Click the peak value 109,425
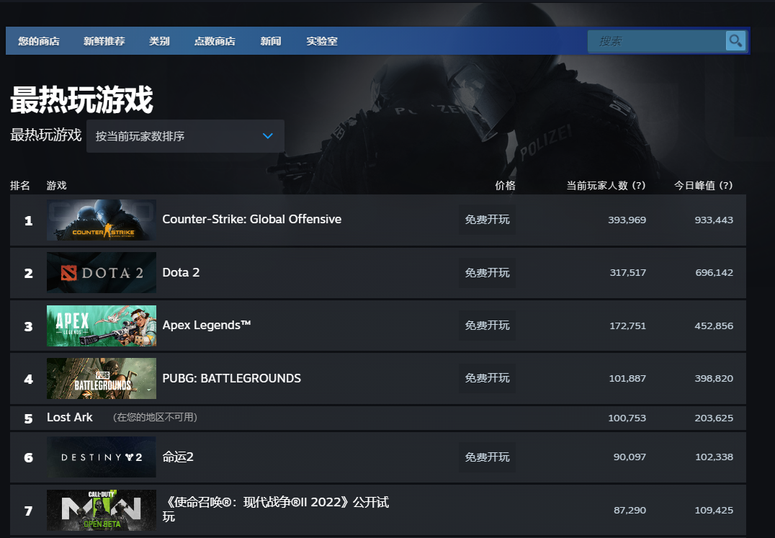The width and height of the screenshot is (775, 538). [x=714, y=510]
